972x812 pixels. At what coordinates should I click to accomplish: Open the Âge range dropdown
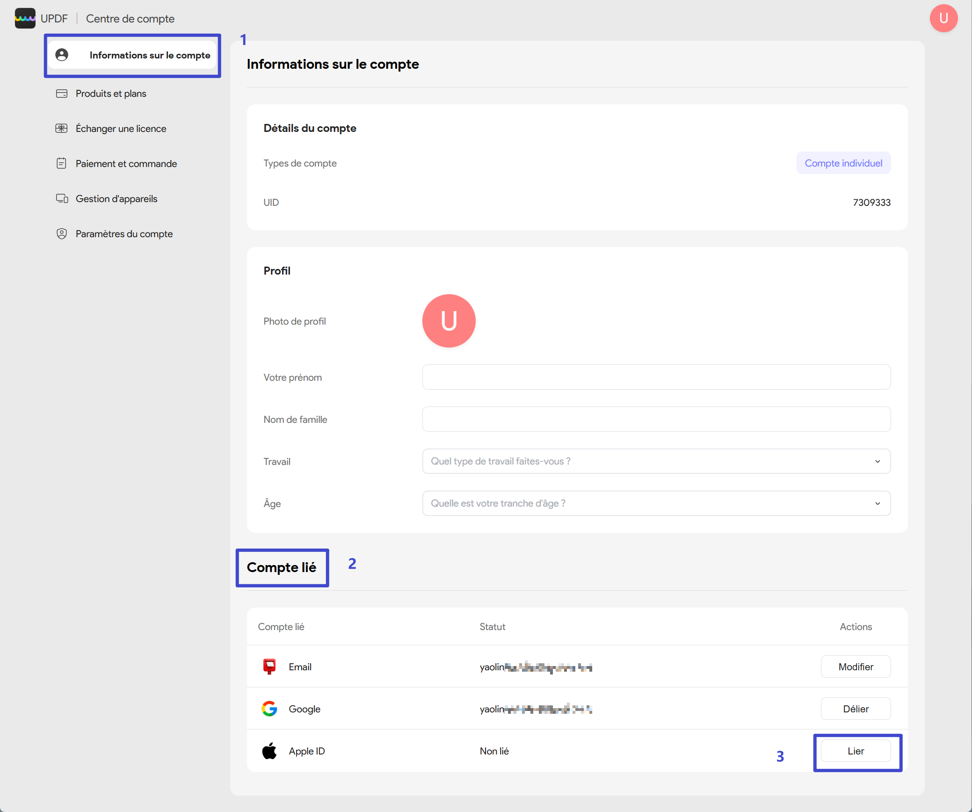(x=656, y=503)
